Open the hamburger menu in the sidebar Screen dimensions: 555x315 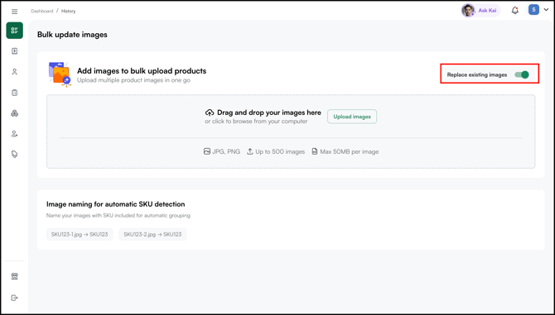click(x=15, y=12)
